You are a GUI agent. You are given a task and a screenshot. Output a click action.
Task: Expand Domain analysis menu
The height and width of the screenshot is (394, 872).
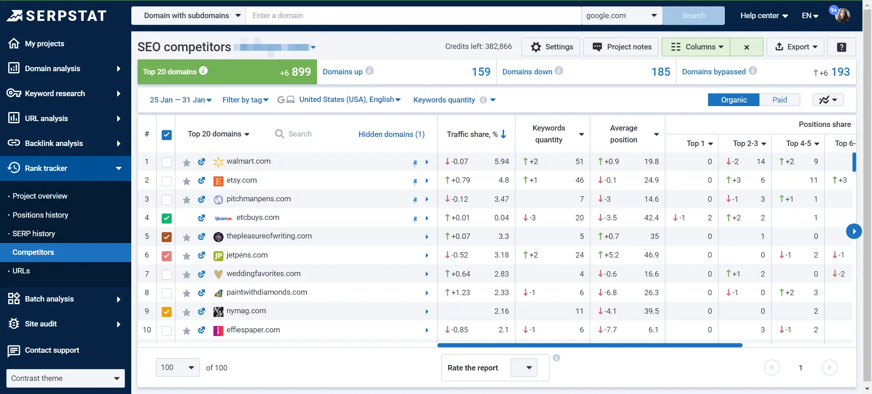[x=65, y=68]
